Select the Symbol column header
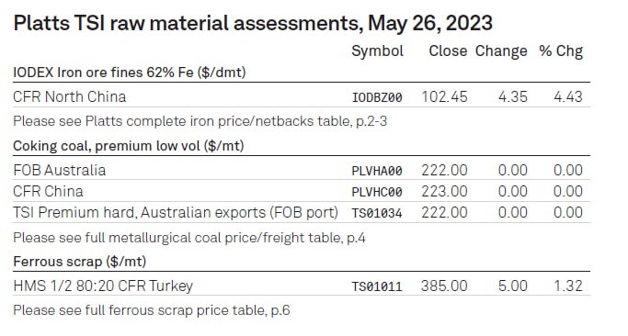This screenshot has width=628, height=336. click(x=377, y=51)
